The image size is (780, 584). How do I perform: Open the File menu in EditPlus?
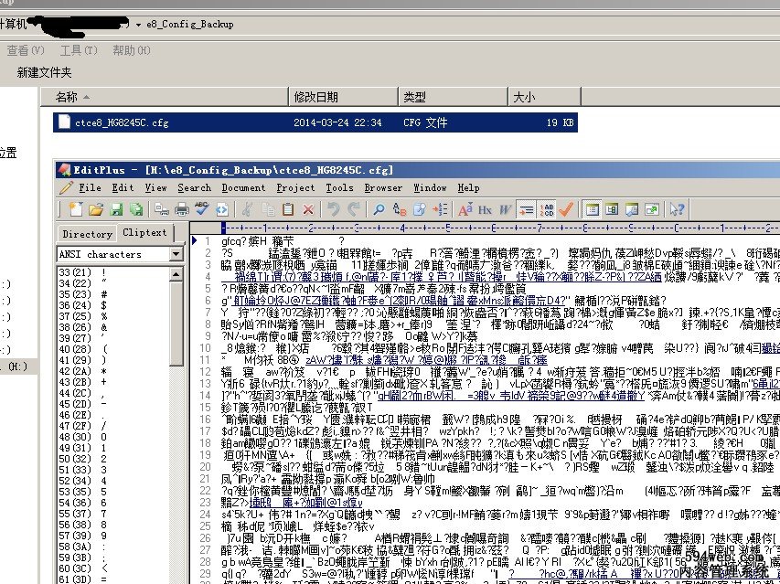(90, 188)
